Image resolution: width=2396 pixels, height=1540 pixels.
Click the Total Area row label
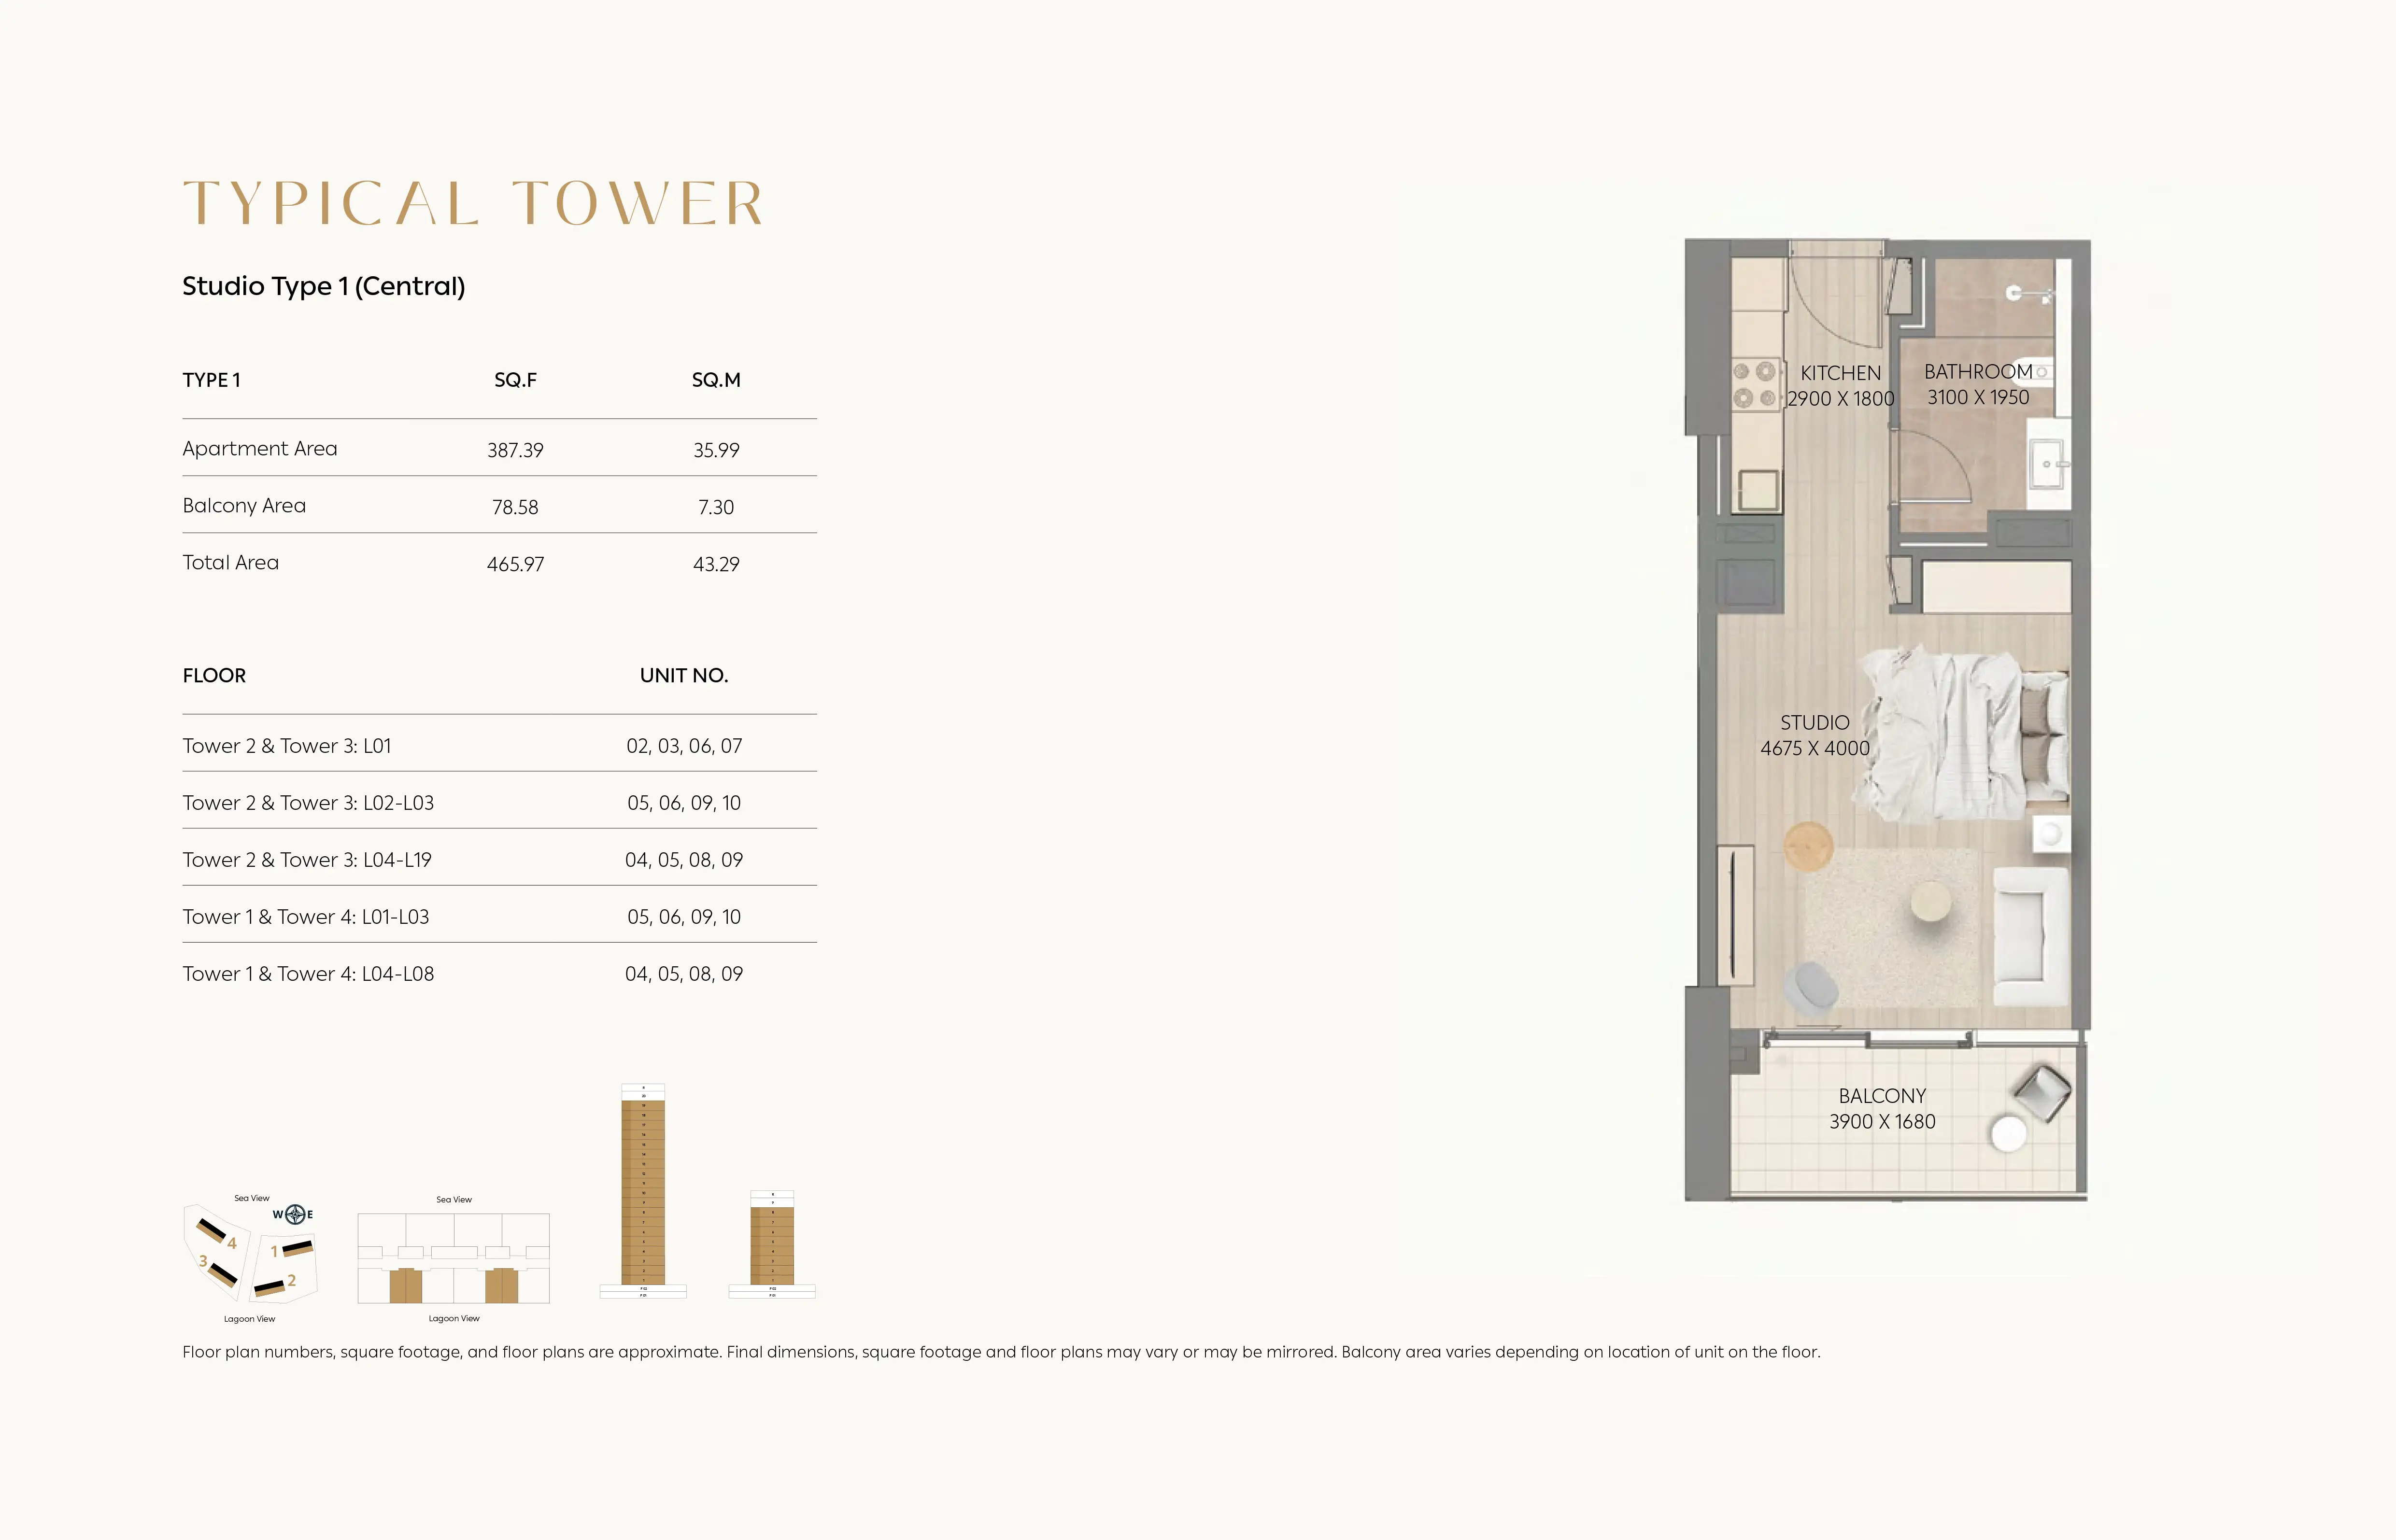[x=230, y=563]
